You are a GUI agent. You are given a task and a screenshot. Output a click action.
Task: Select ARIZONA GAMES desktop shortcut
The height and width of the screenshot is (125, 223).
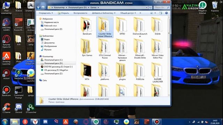coord(6,25)
